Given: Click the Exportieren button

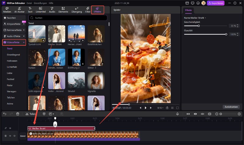Looking at the screenshot, I should [216, 3].
